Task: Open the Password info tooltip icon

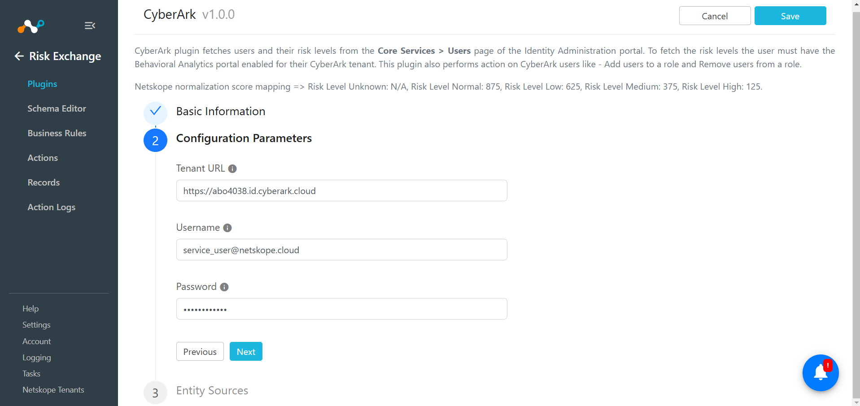Action: 224,287
